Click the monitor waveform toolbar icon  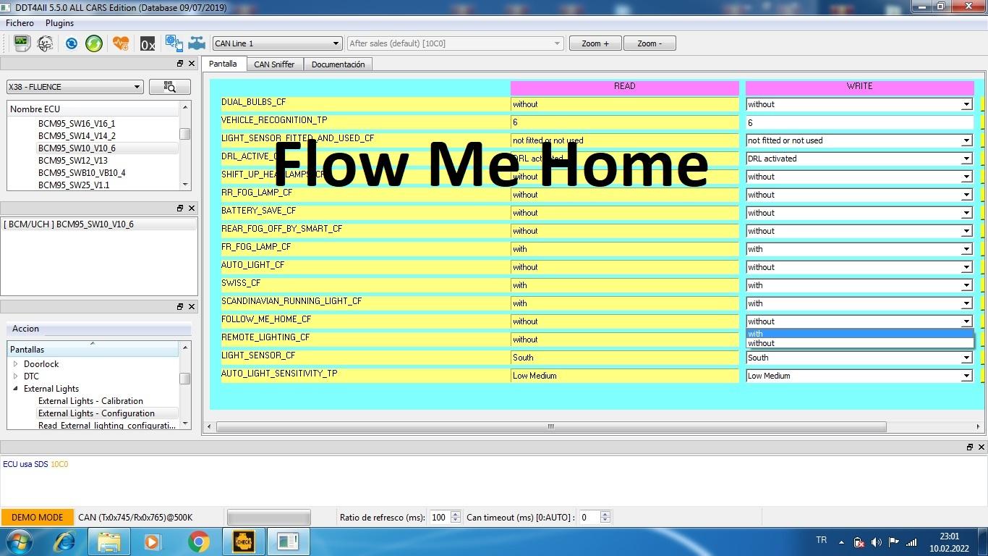[21, 43]
